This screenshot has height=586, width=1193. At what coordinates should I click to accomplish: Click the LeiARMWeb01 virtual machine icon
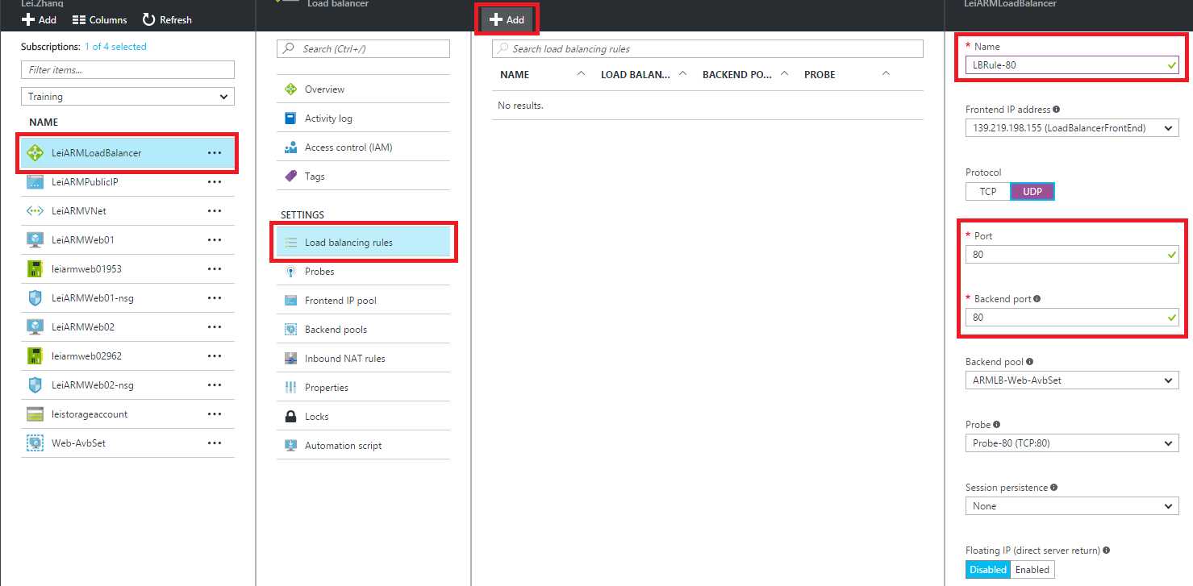35,240
